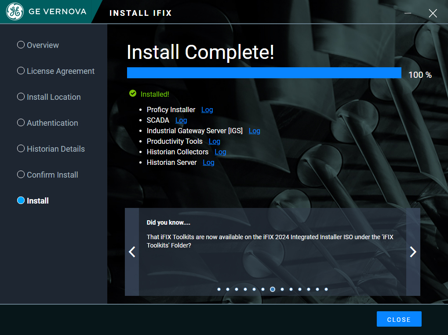The height and width of the screenshot is (335, 448).
Task: Select the Overview step radio
Action: click(x=21, y=45)
